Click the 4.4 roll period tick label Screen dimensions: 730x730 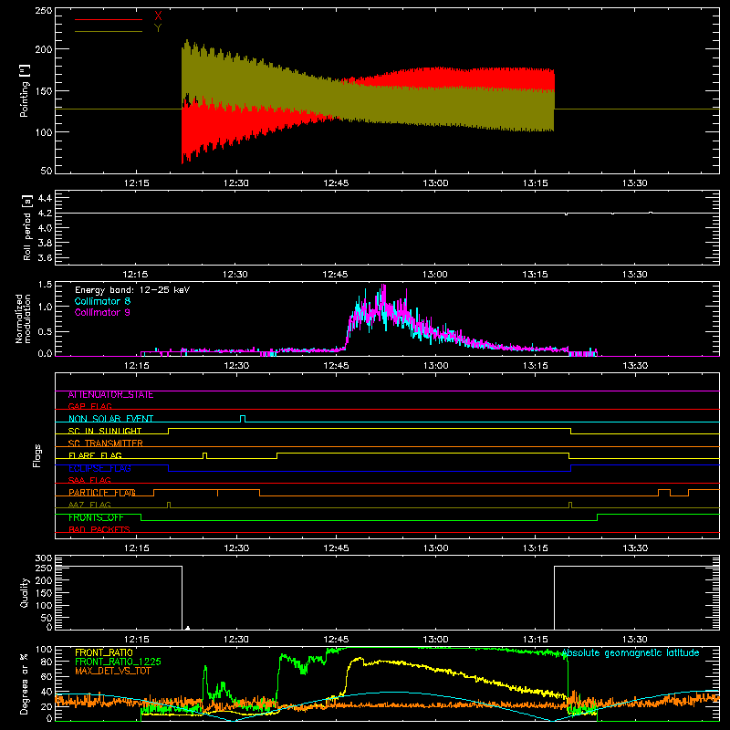pos(45,198)
